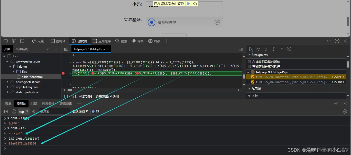Viewport: 351px width, 155px height.
Task: Toggle breakpoint checkbox for line 1:270993
Action: (253, 77)
